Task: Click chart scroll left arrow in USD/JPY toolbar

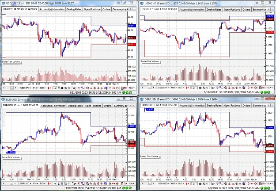Action: click(4, 88)
